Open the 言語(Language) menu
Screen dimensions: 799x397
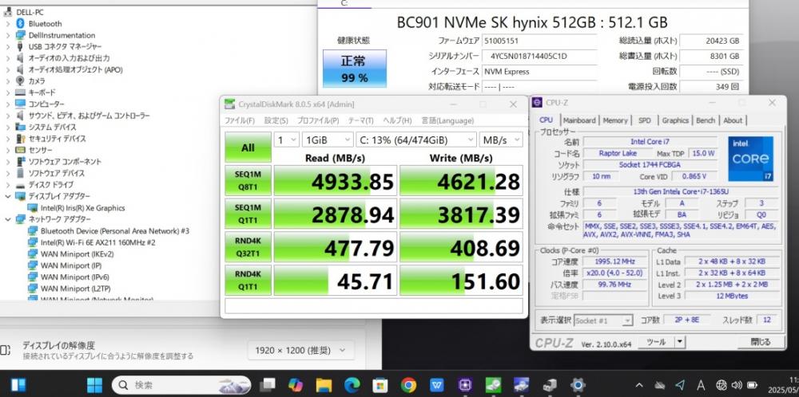point(447,120)
